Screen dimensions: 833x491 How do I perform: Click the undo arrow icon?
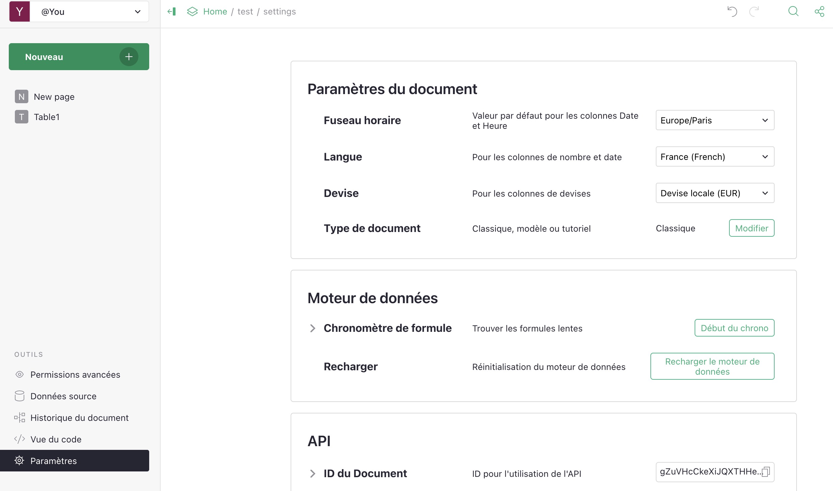click(732, 12)
